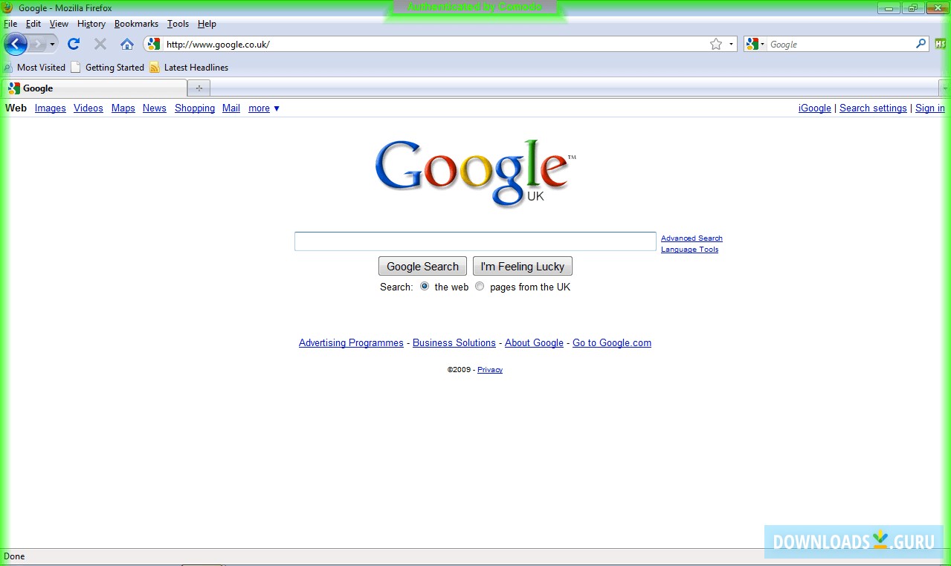Expand the address bar URL dropdown
This screenshot has width=951, height=566.
(731, 44)
